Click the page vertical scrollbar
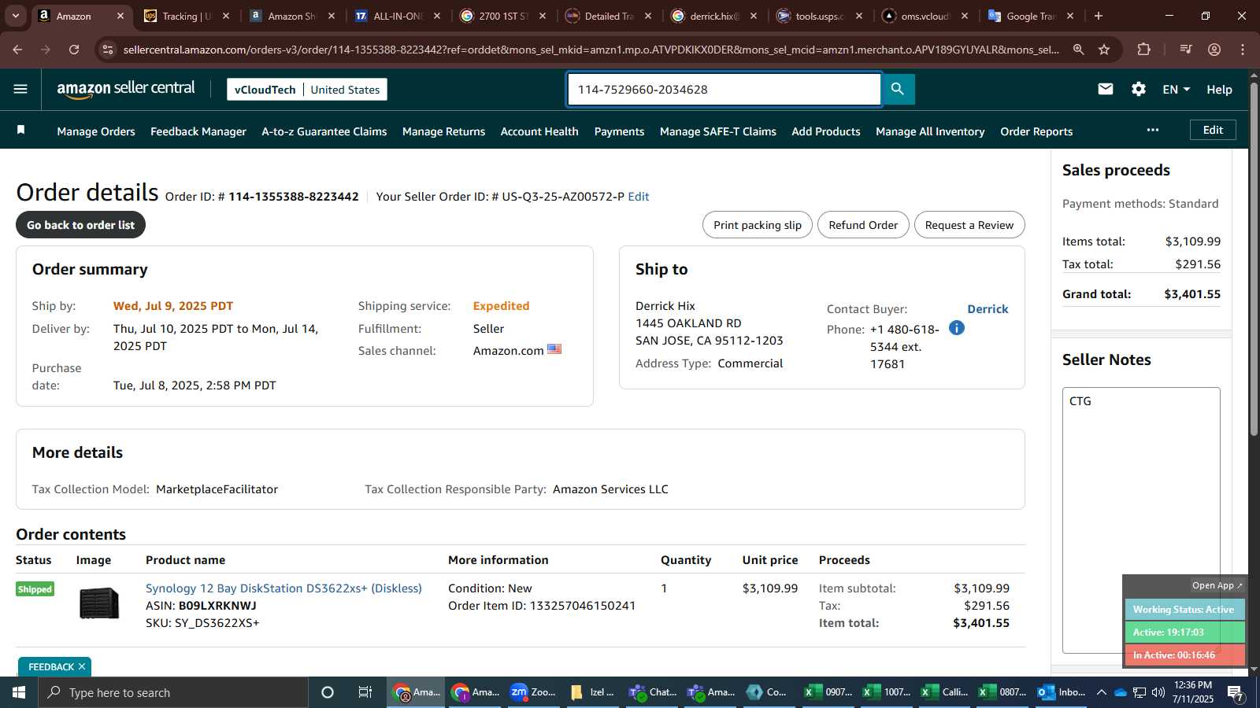1260x708 pixels. (x=1254, y=260)
